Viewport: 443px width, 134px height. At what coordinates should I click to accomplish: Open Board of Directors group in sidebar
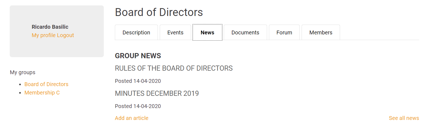[x=46, y=84]
